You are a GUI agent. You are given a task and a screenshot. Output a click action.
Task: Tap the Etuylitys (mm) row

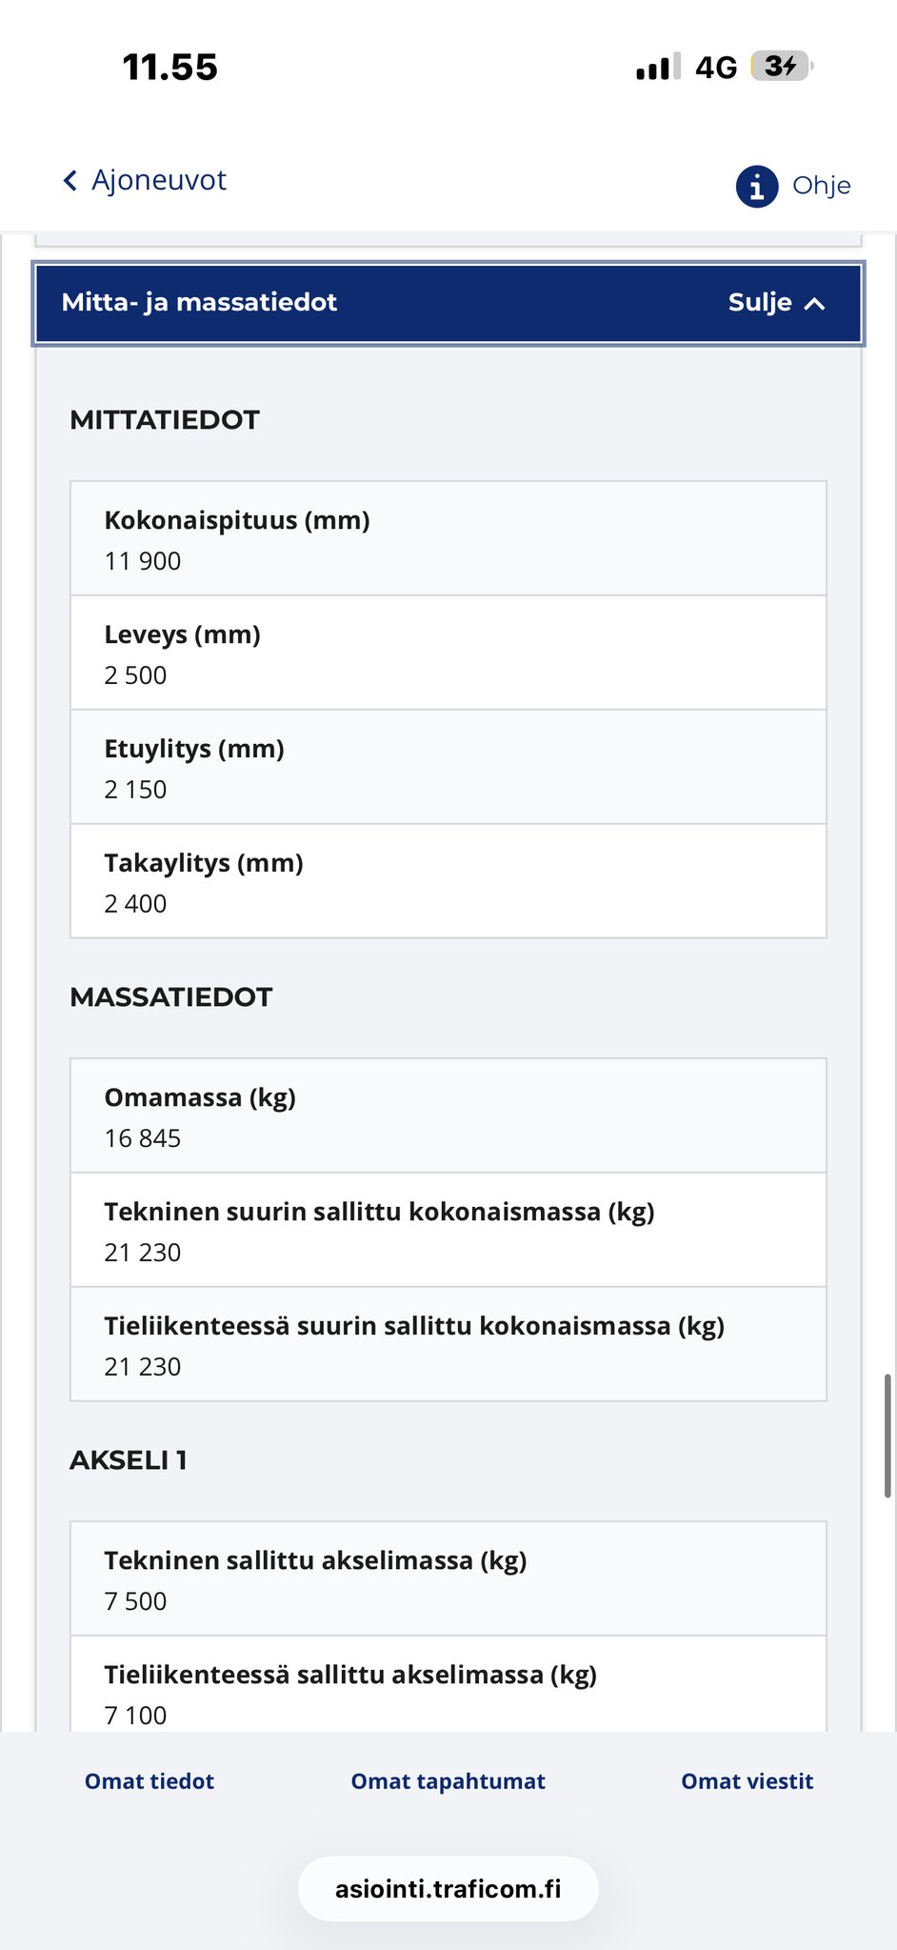(x=448, y=768)
